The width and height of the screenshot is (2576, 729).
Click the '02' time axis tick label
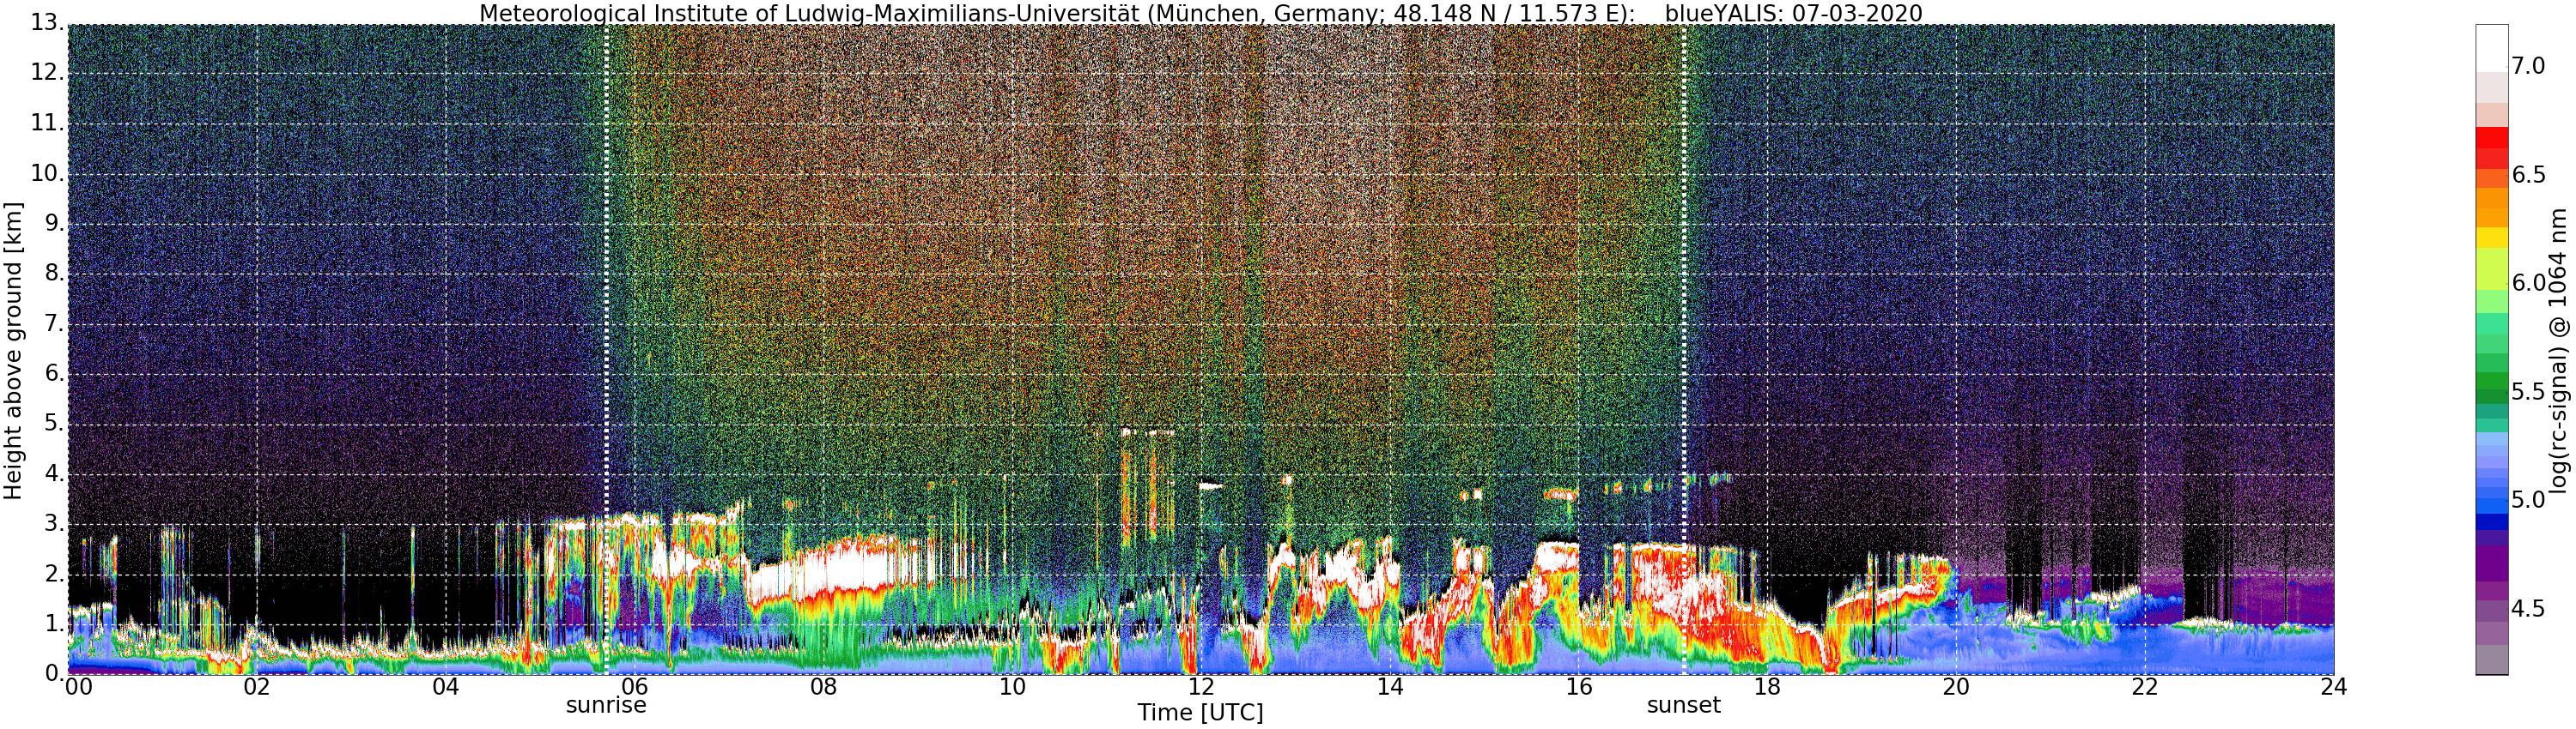[x=257, y=687]
